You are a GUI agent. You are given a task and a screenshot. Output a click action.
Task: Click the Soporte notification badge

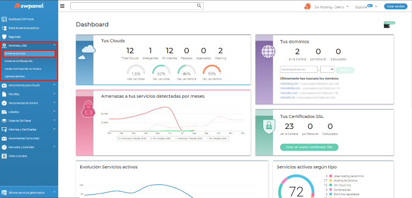[x=370, y=5]
